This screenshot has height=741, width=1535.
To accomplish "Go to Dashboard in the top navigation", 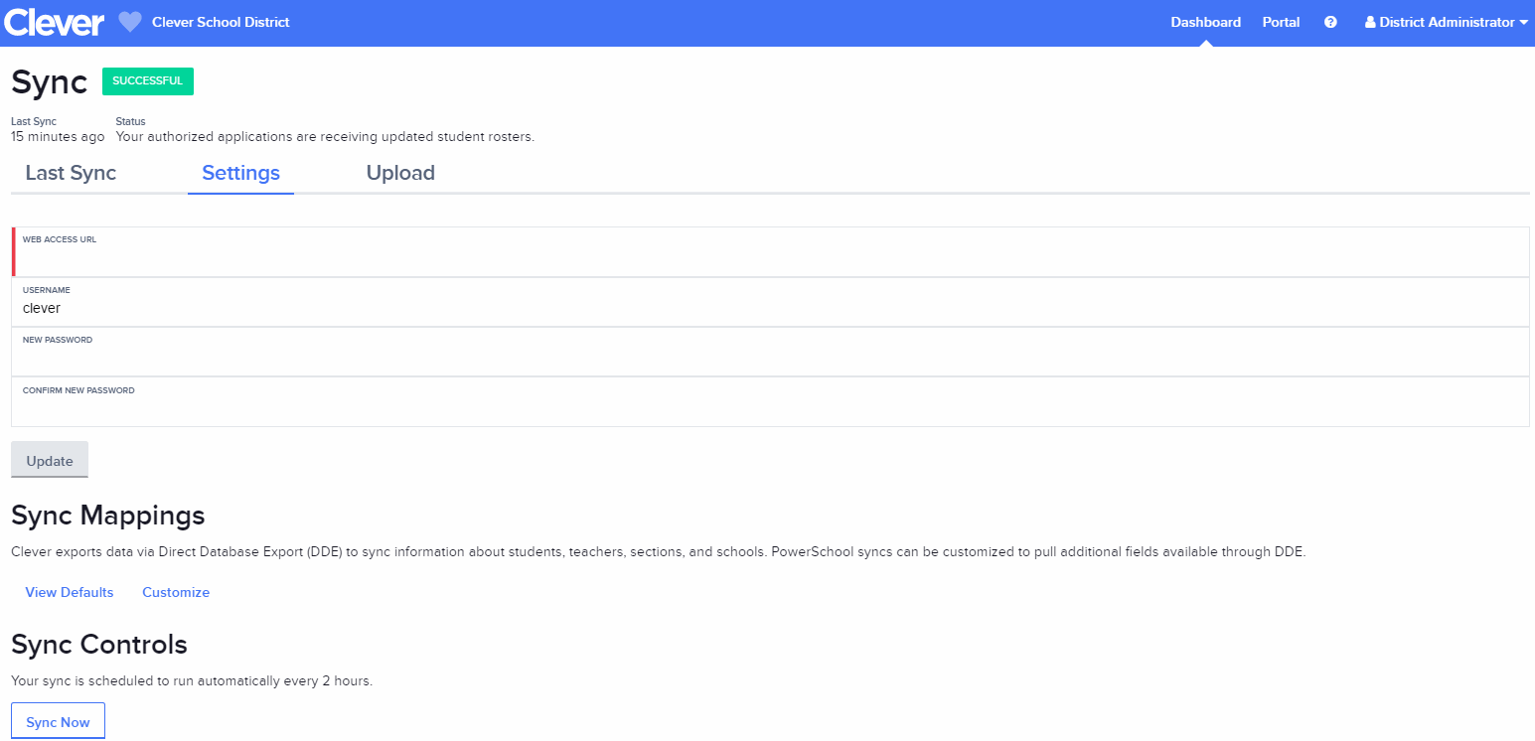I will [x=1205, y=22].
